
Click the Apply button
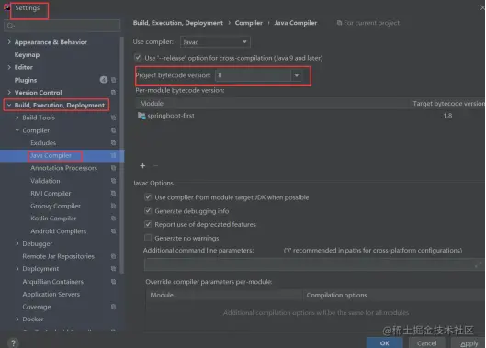pos(469,343)
